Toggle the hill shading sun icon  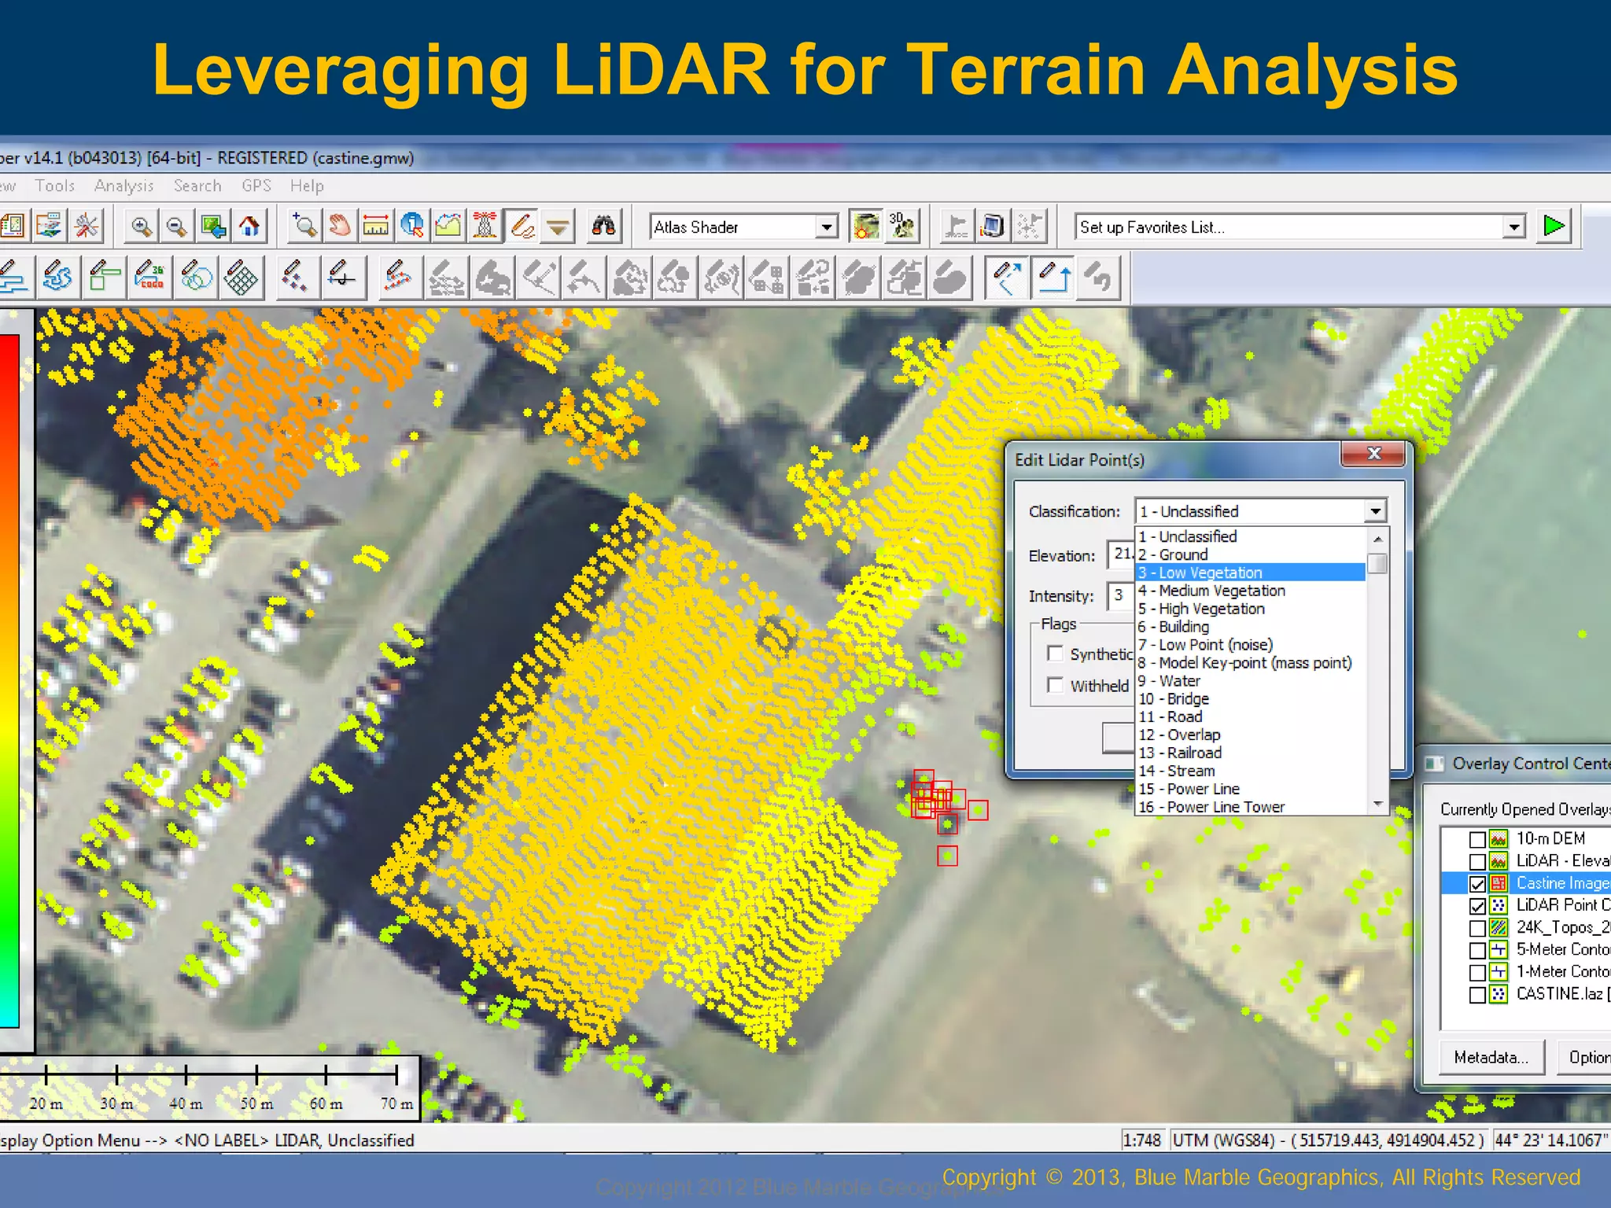click(x=866, y=226)
